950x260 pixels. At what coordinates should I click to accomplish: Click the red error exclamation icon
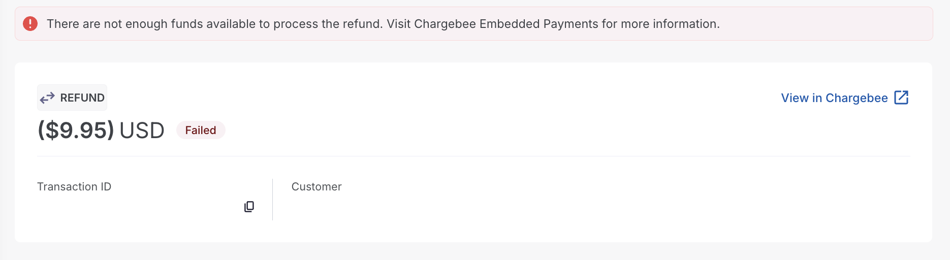pos(30,24)
